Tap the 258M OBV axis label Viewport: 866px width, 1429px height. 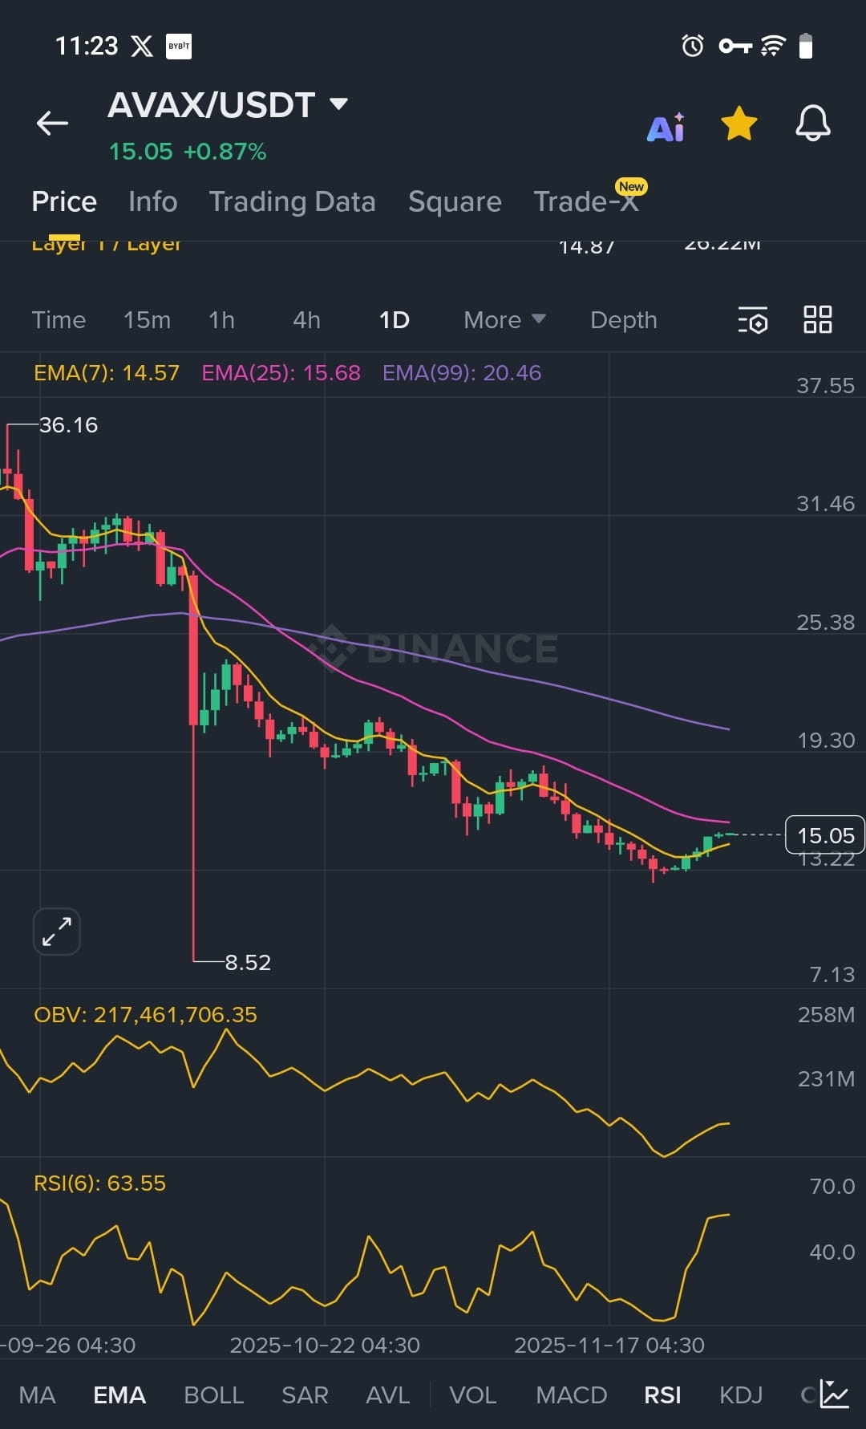click(x=826, y=1015)
